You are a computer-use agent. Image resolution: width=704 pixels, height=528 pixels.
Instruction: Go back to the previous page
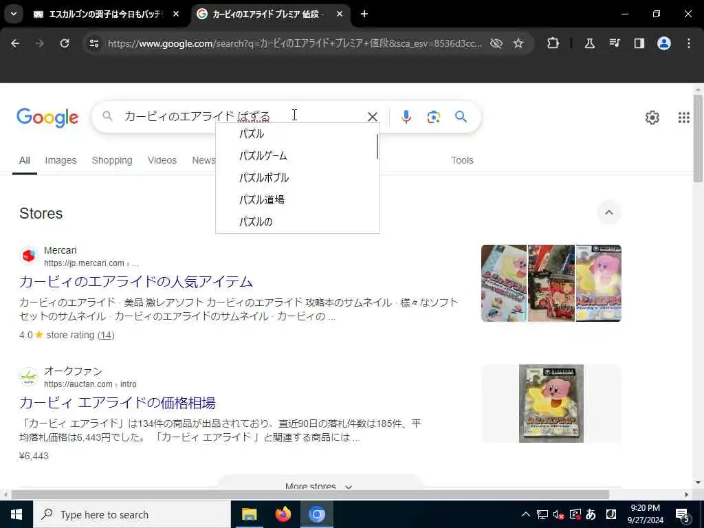point(15,43)
